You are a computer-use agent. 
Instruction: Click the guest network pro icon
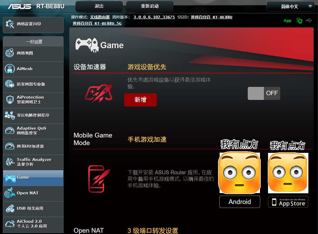[10, 84]
